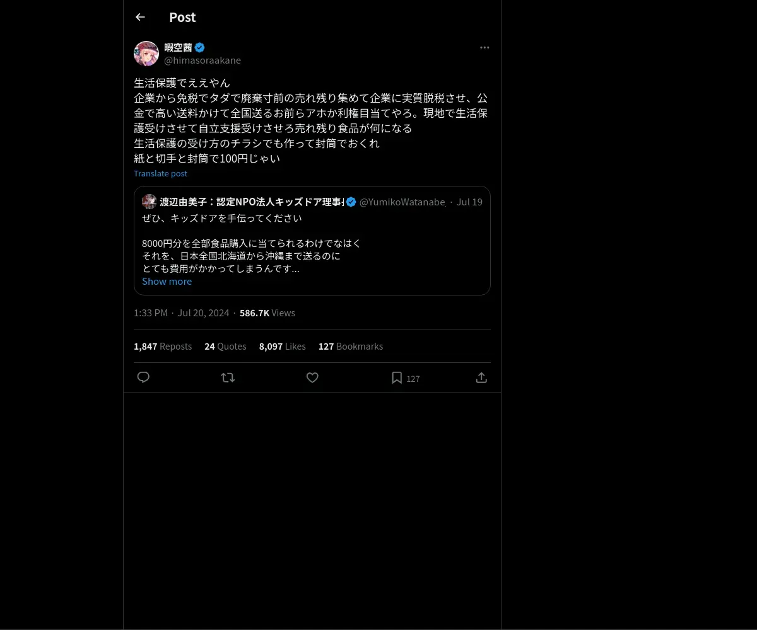
Task: View the 24 Quotes list
Action: click(x=225, y=346)
